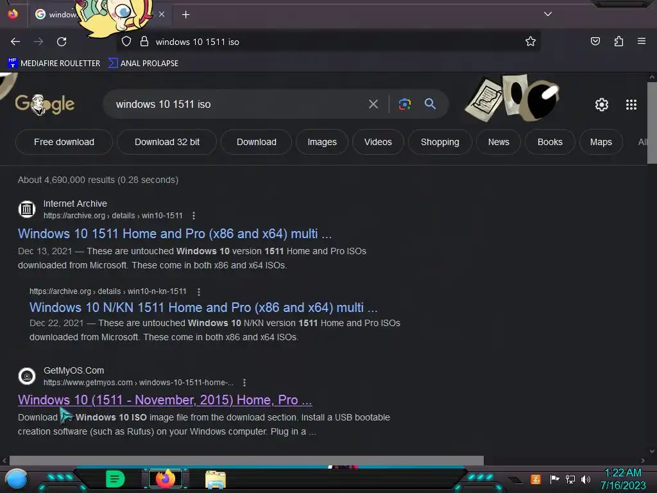Open the green notes app in the taskbar
The image size is (657, 493).
pos(115,479)
